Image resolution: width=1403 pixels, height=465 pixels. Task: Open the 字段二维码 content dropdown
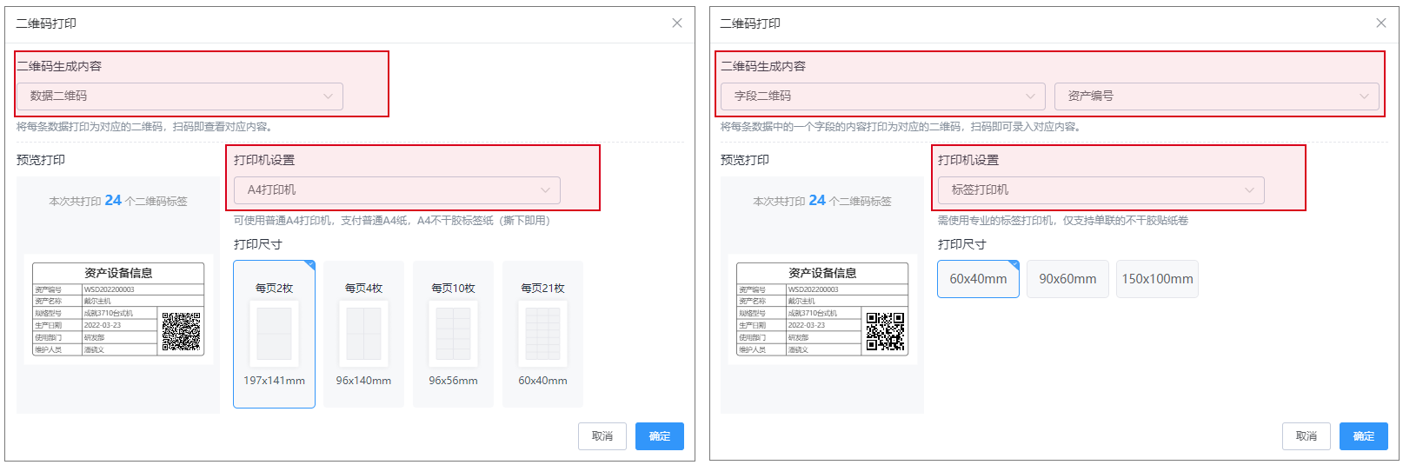click(883, 96)
